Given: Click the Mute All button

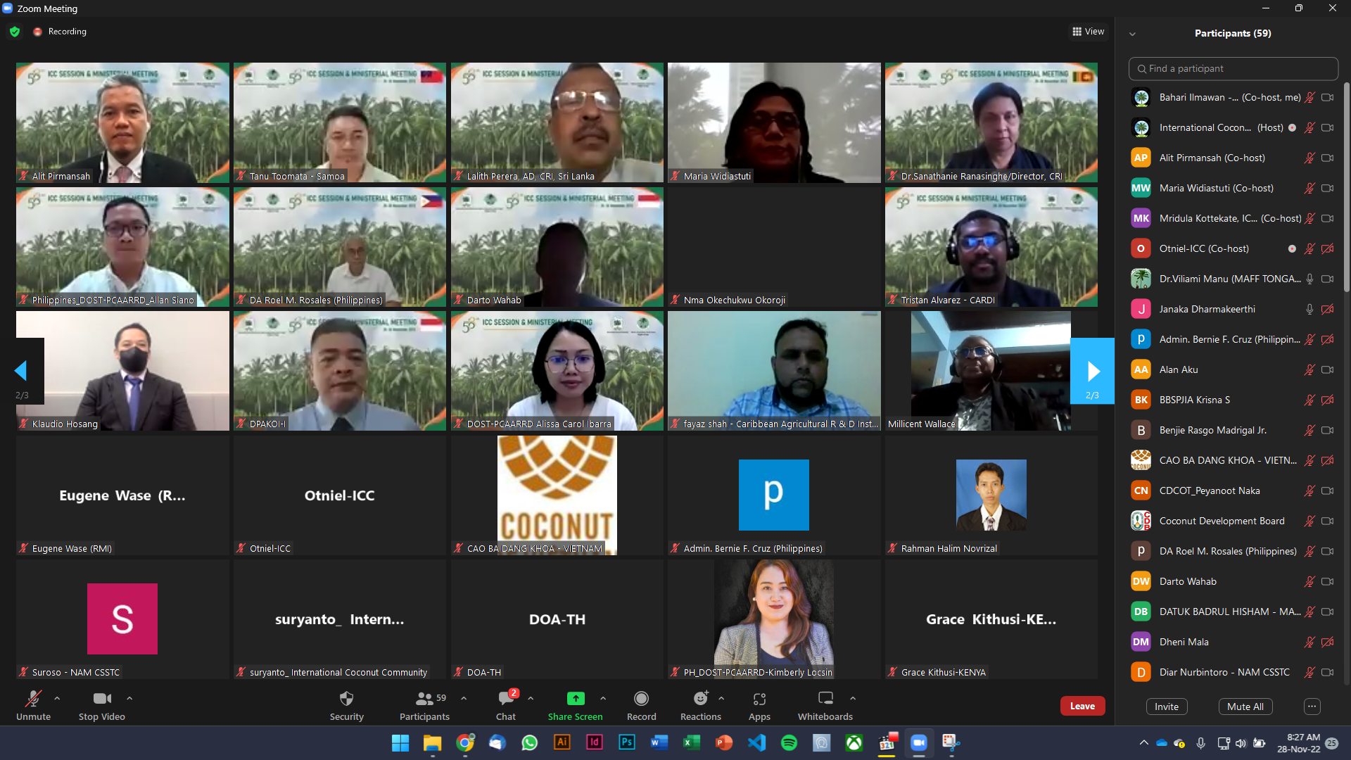Looking at the screenshot, I should tap(1245, 707).
